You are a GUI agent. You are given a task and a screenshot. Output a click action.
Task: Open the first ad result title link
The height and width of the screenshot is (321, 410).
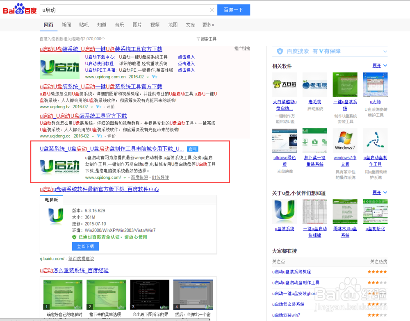tap(101, 49)
